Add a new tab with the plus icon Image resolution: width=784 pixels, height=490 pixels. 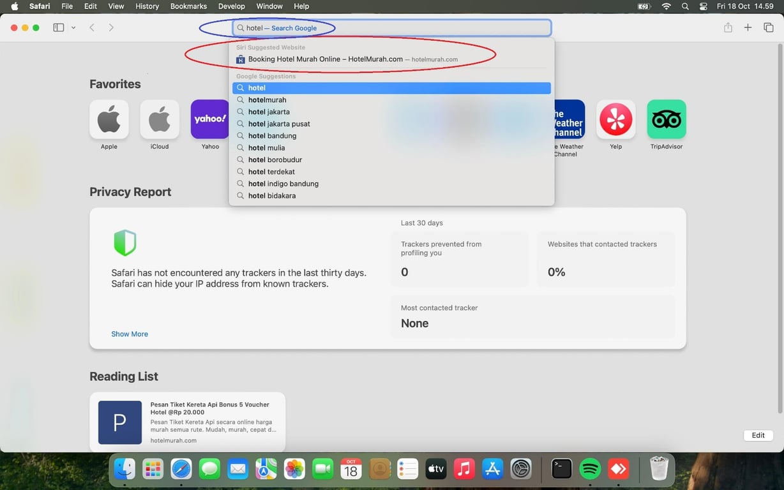tap(748, 27)
